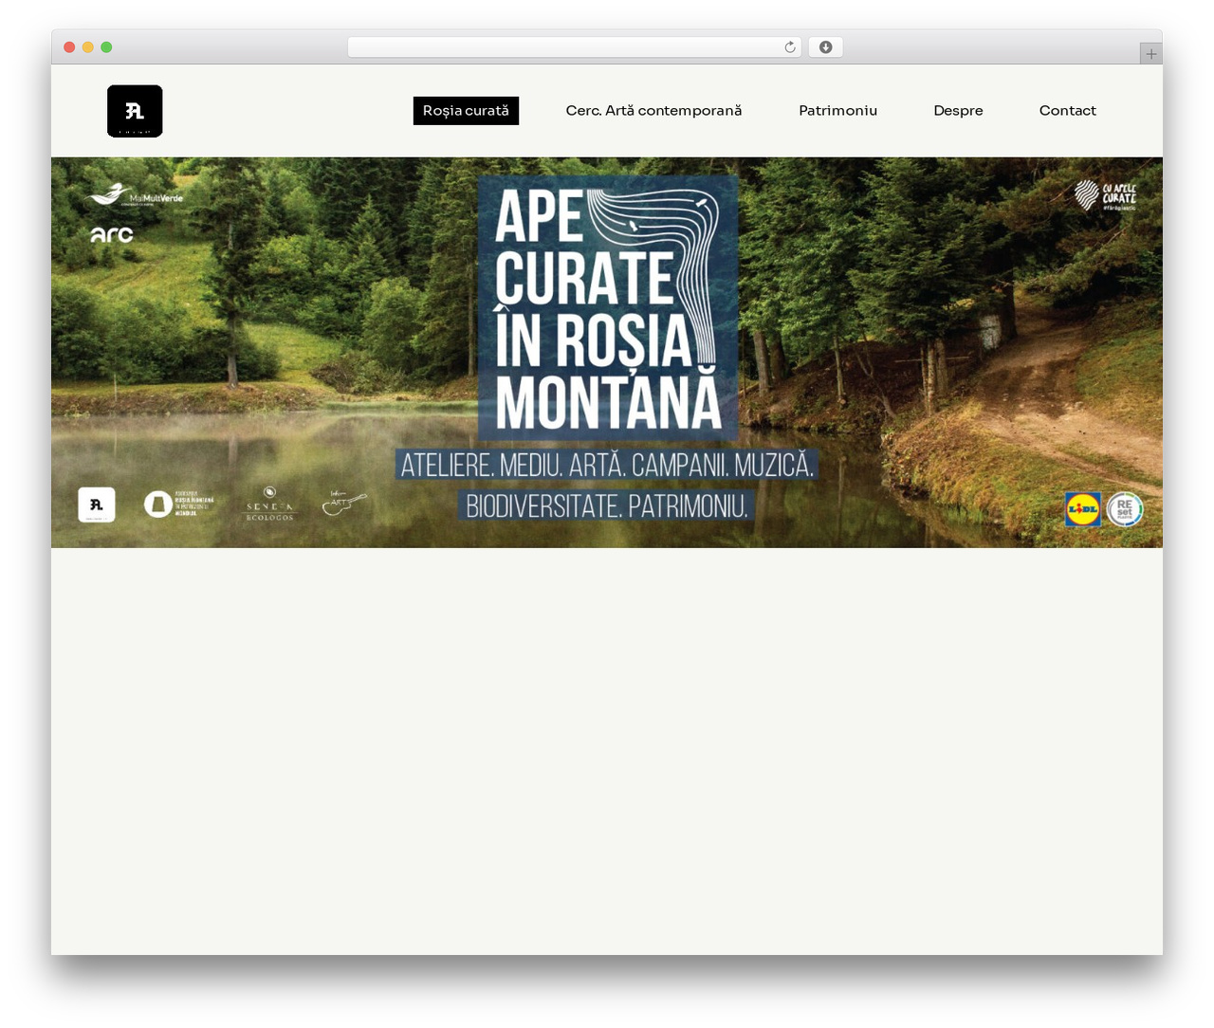Open the Roșia curată menu item
Viewport: 1214px width, 1028px height.
coord(466,111)
